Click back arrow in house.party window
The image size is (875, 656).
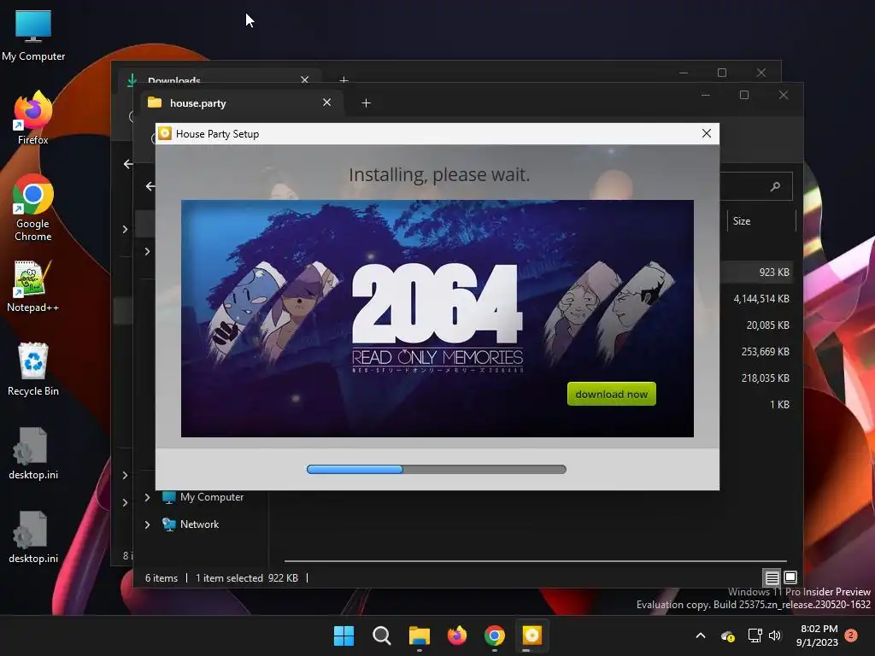pyautogui.click(x=150, y=186)
